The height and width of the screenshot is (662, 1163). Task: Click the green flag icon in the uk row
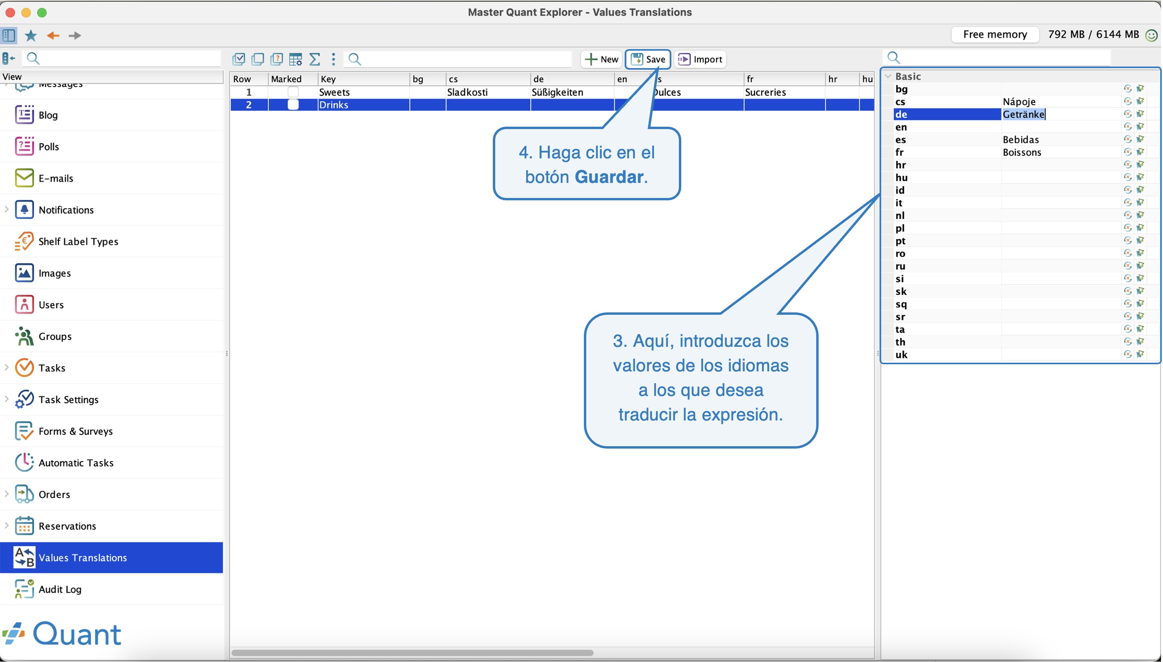pyautogui.click(x=1141, y=354)
